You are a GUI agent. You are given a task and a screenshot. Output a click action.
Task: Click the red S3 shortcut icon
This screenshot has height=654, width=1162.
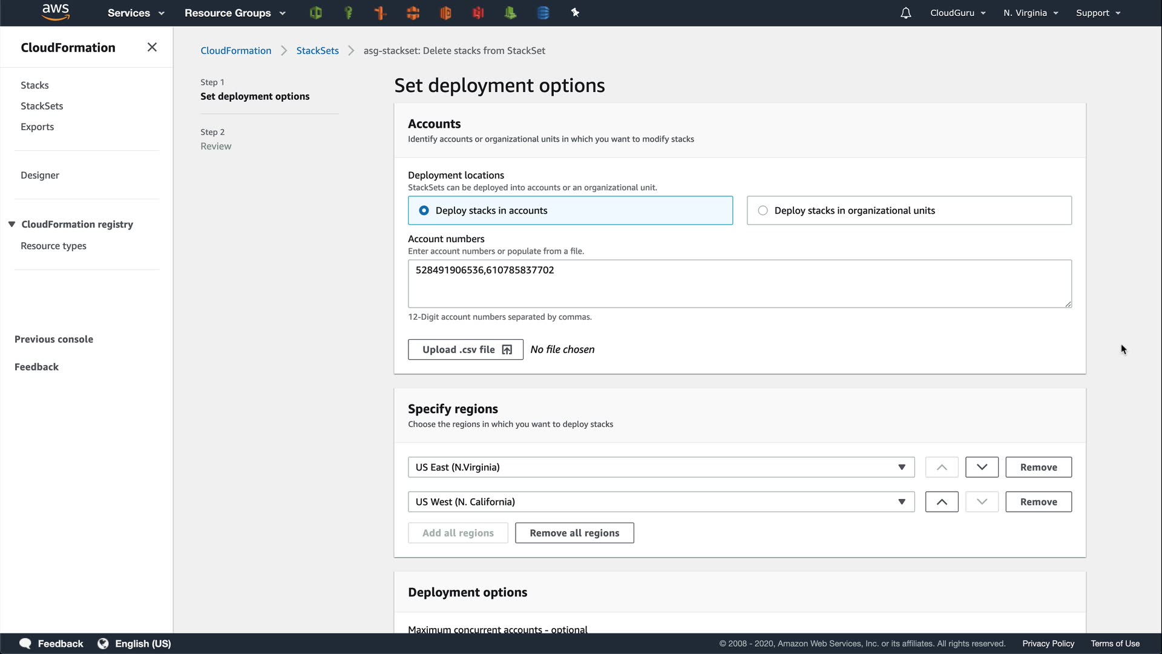tap(478, 13)
